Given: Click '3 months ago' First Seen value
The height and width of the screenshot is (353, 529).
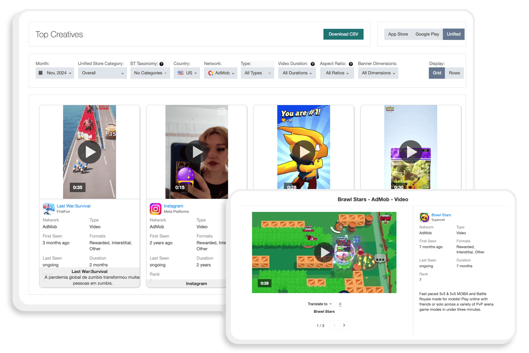Looking at the screenshot, I should [x=56, y=243].
